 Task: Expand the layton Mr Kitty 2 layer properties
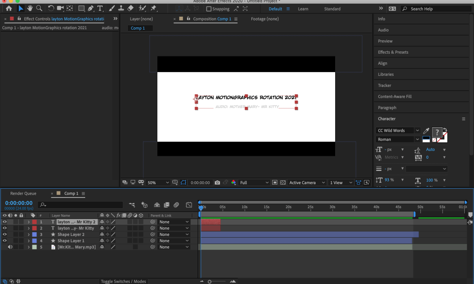(x=29, y=222)
